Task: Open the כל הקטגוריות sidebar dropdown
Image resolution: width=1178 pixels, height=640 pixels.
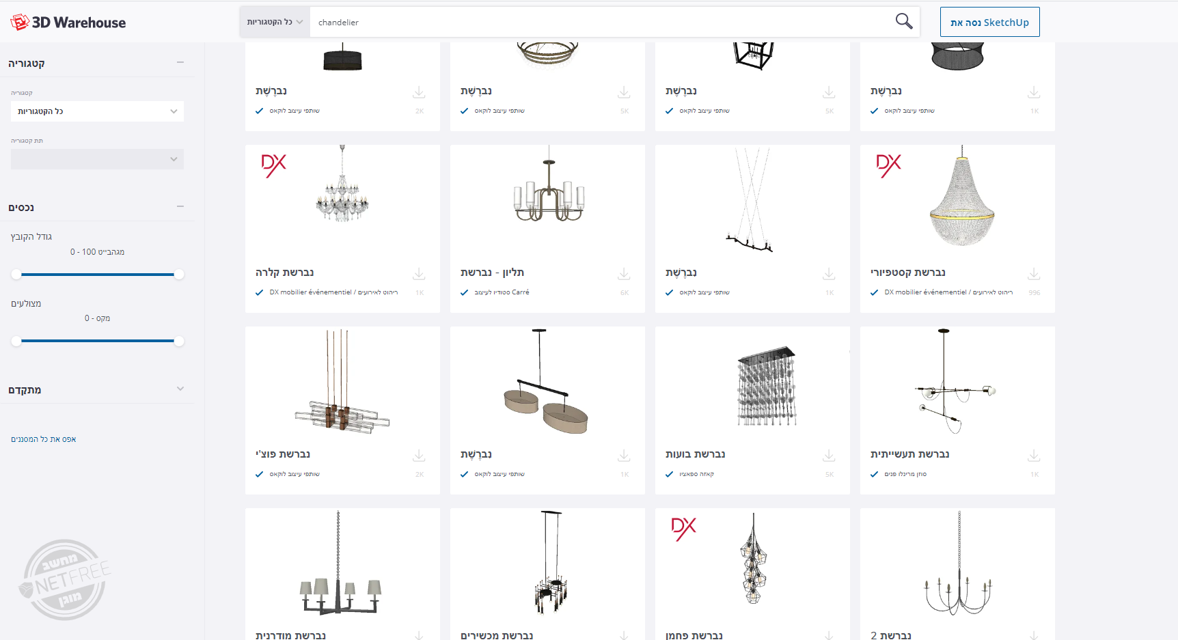Action: tap(97, 111)
